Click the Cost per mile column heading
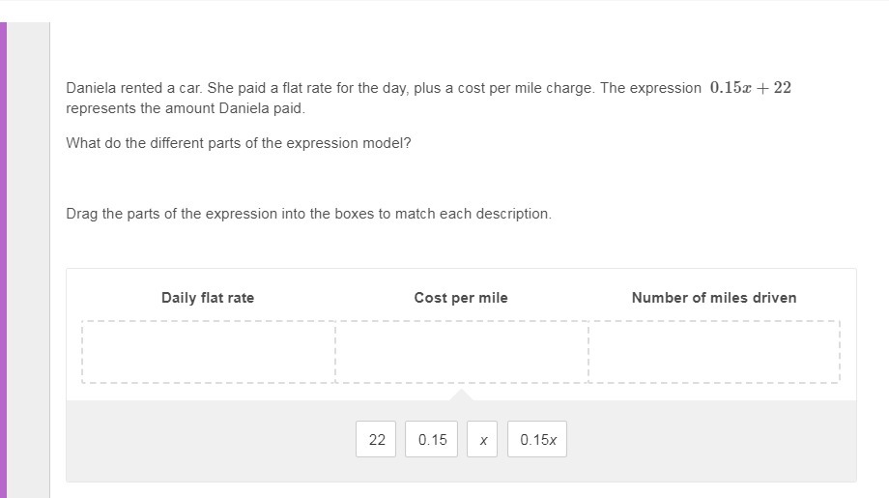The image size is (889, 498). [461, 298]
